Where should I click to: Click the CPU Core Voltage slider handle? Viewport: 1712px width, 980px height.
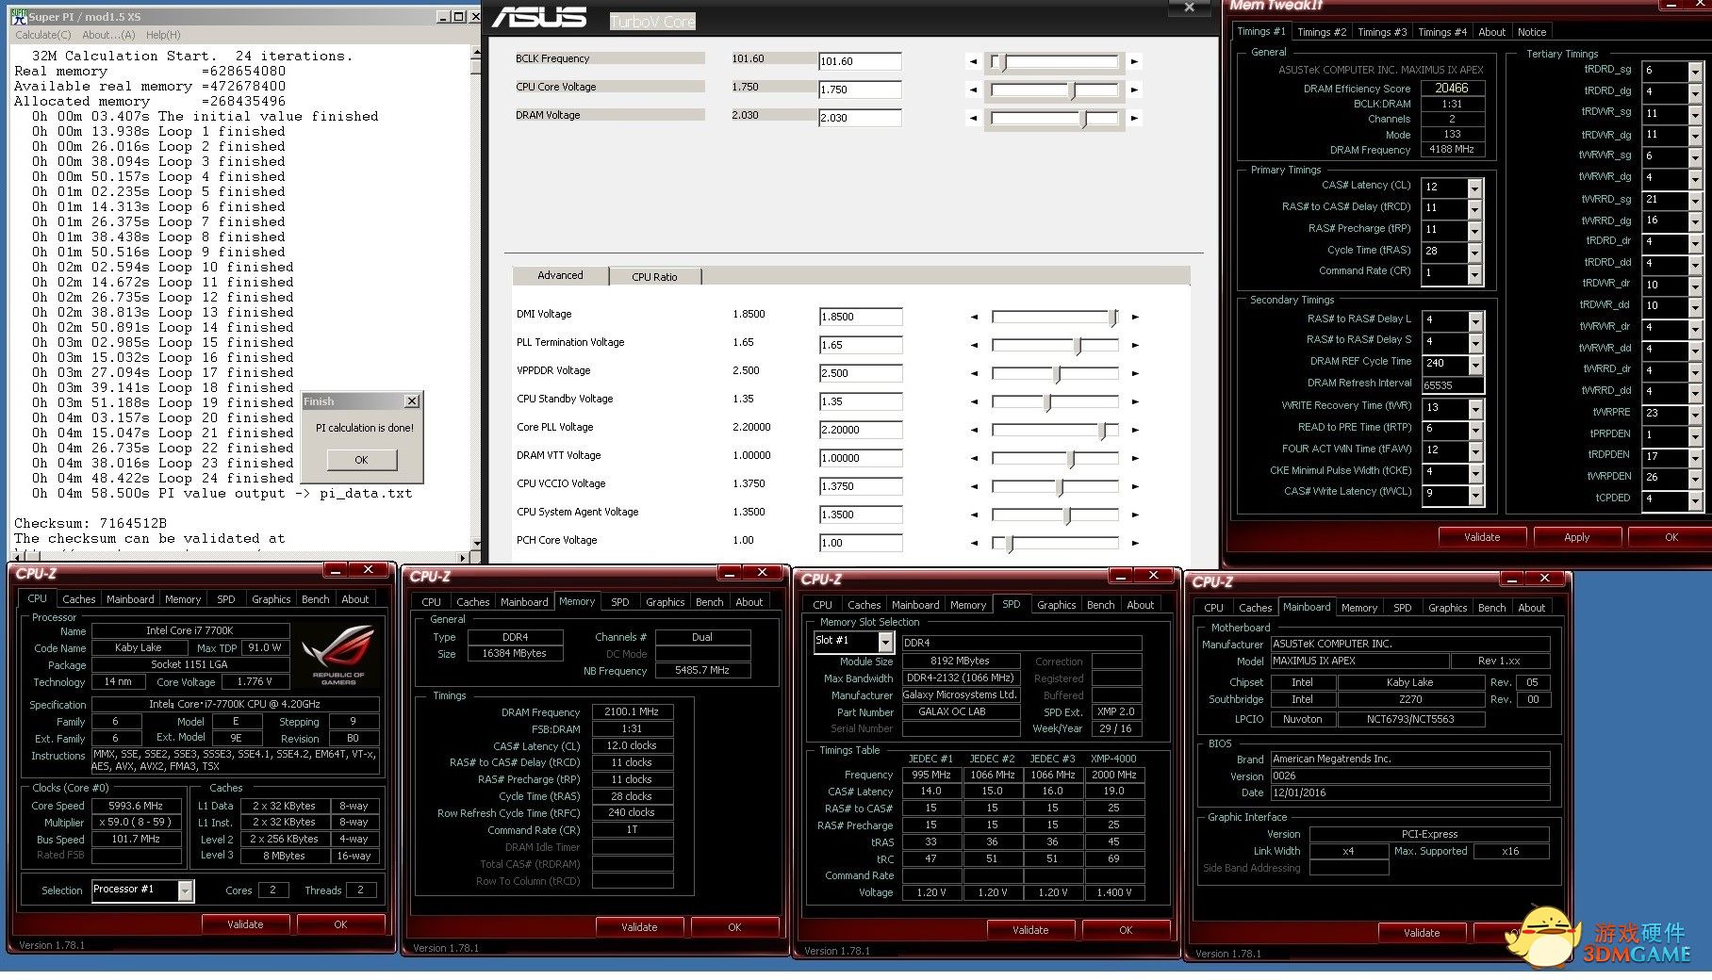point(1072,90)
